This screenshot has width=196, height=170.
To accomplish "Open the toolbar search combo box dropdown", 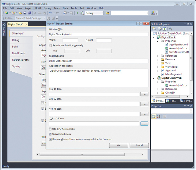I will (147, 13).
